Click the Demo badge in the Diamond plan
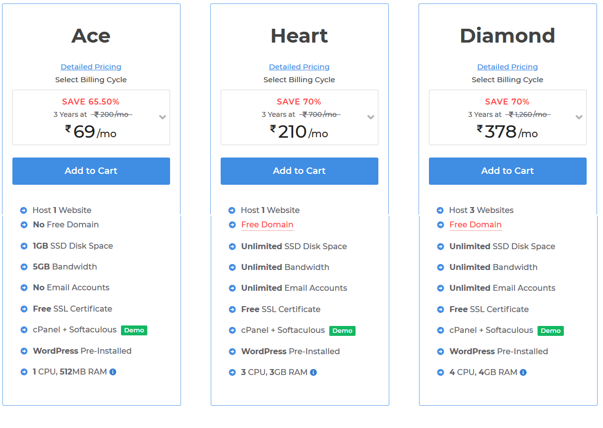 [x=550, y=330]
